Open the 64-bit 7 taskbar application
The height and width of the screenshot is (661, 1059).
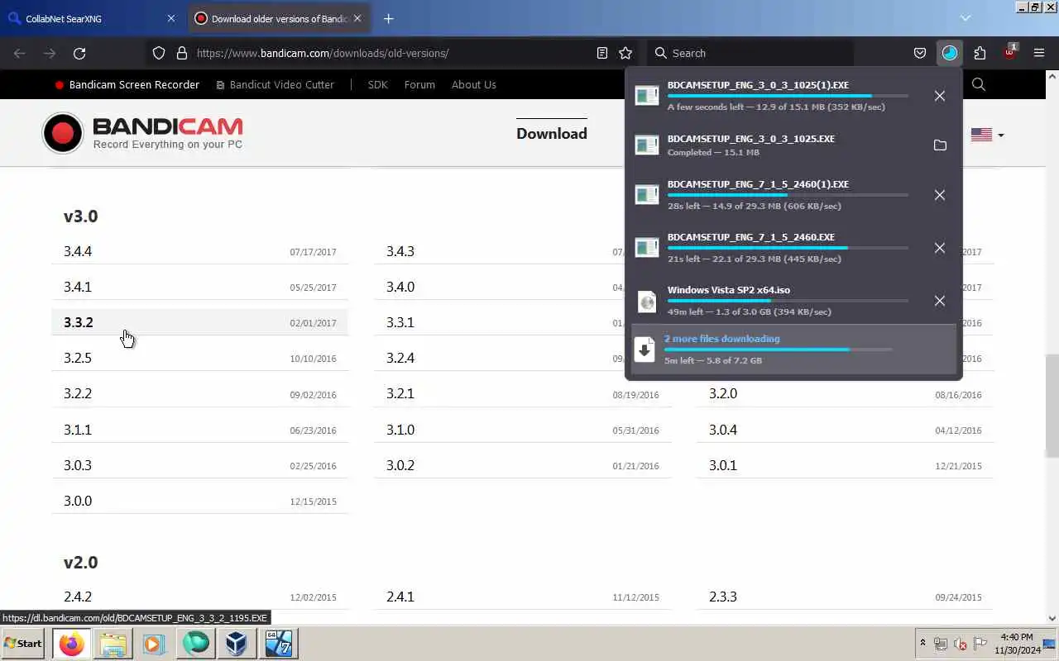click(x=278, y=644)
